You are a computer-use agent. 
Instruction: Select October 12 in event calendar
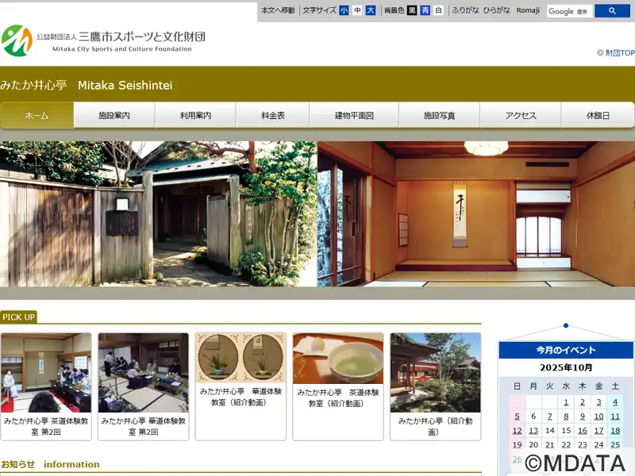[x=518, y=431]
